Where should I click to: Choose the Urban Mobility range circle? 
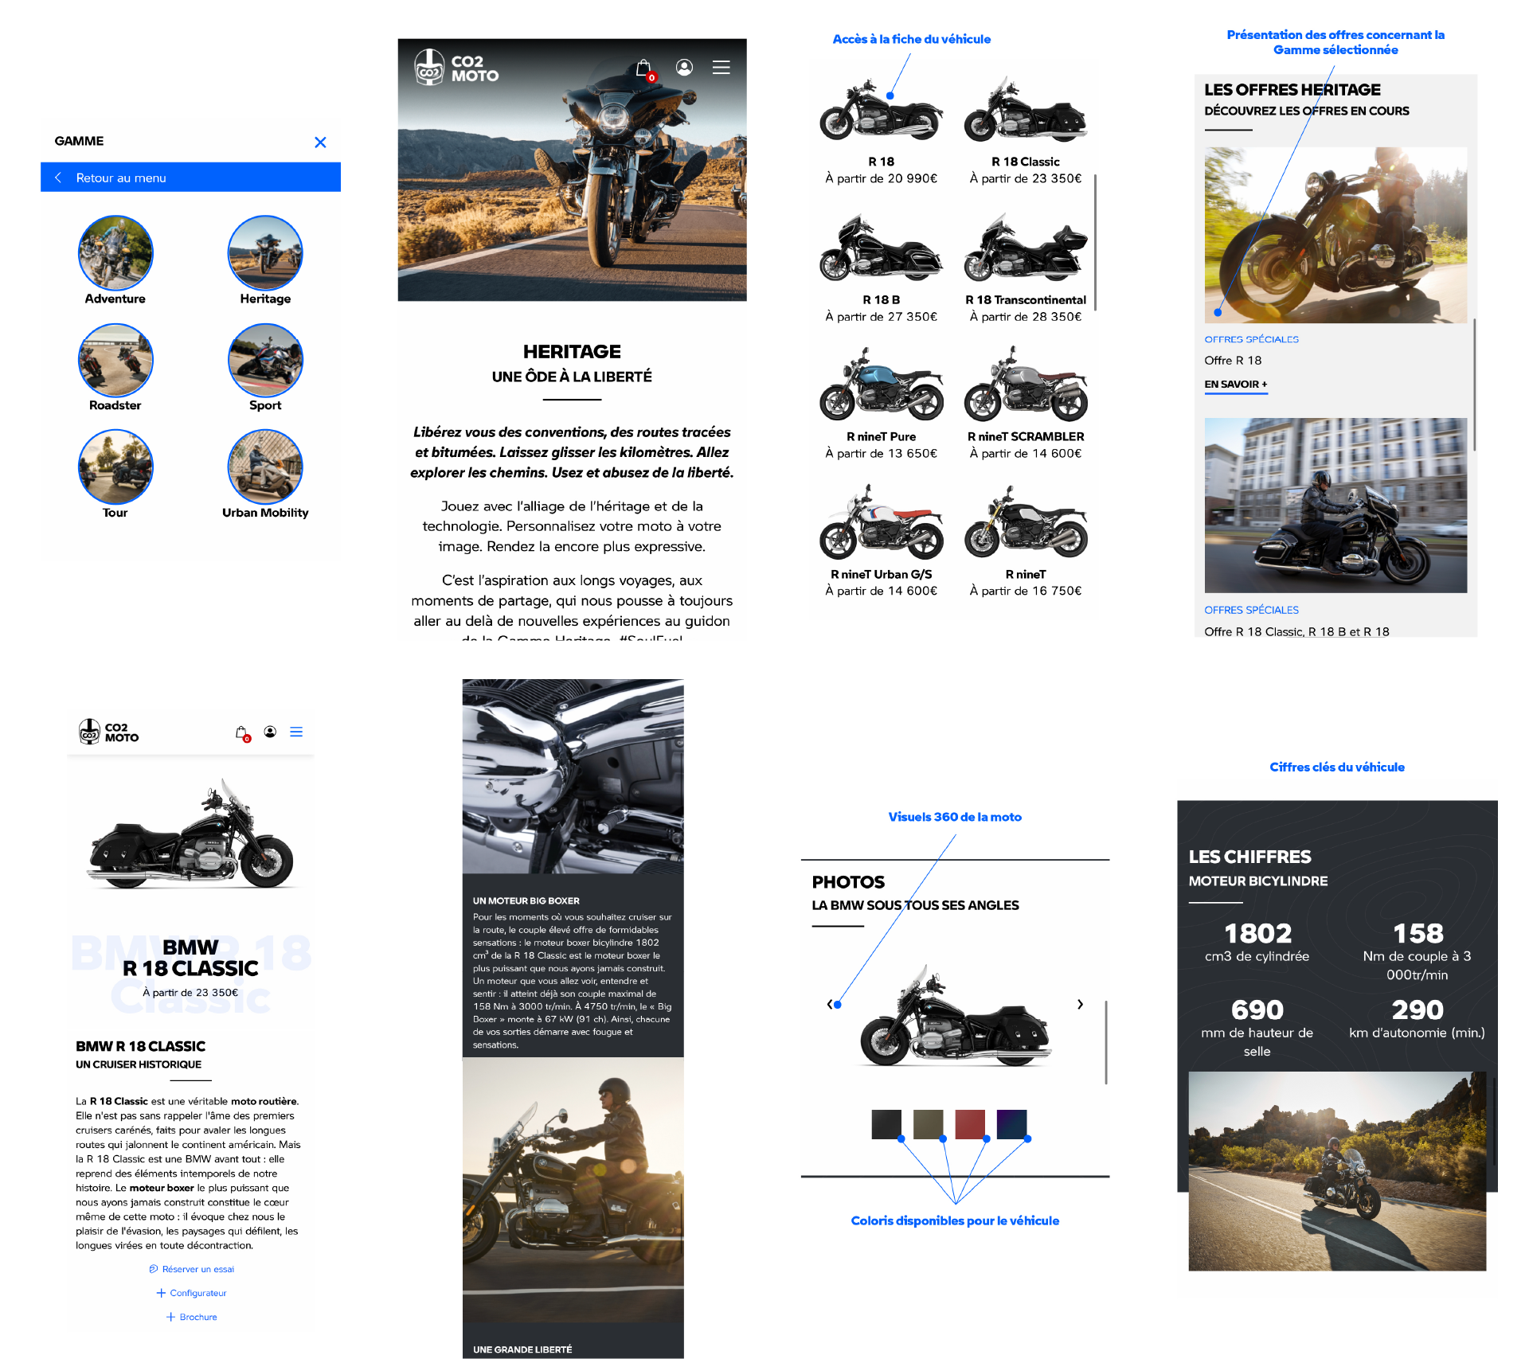tap(265, 467)
